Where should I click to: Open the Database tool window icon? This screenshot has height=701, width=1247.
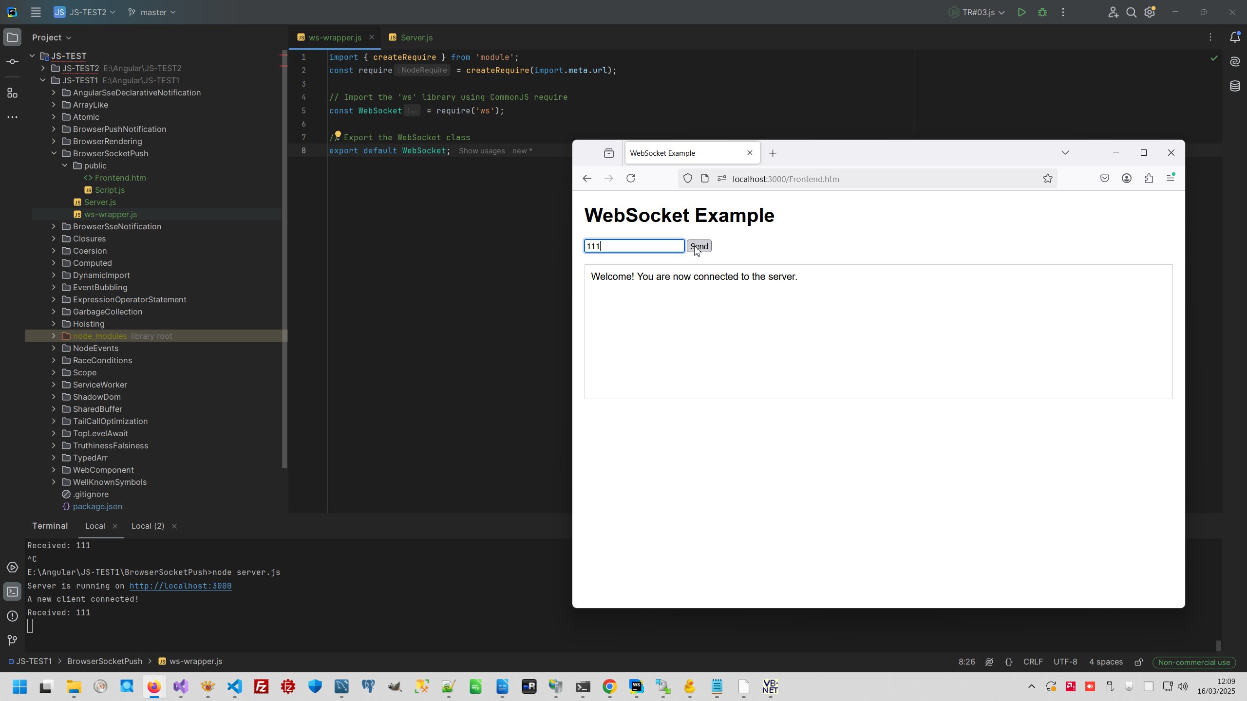[1235, 86]
